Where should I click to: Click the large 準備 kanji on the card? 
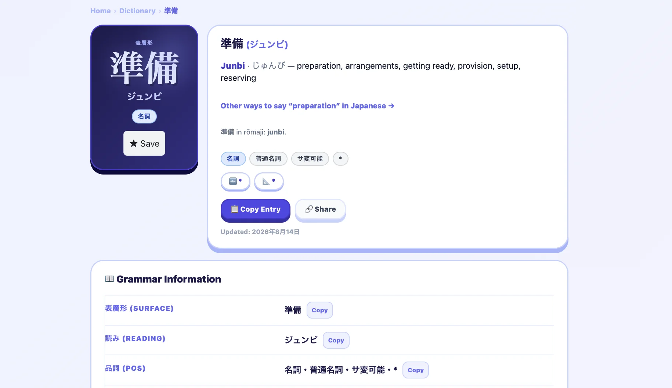tap(144, 68)
